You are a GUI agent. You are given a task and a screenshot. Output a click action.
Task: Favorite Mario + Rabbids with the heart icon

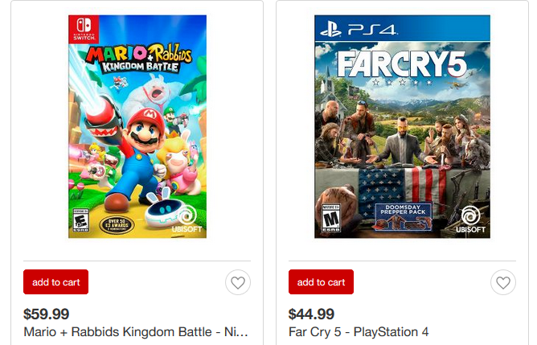pyautogui.click(x=238, y=282)
